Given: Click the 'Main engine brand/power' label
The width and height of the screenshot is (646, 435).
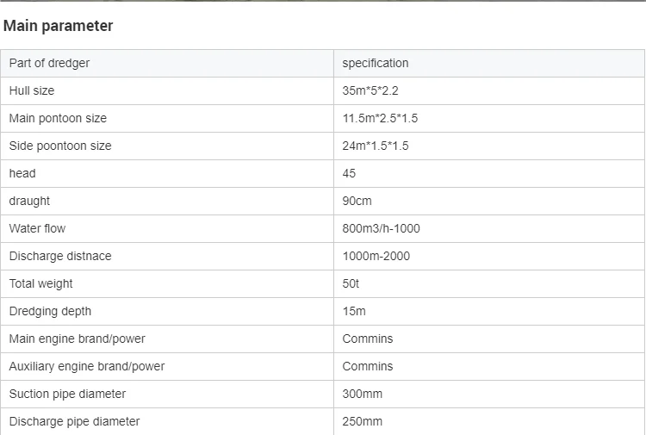Looking at the screenshot, I should pyautogui.click(x=78, y=339).
